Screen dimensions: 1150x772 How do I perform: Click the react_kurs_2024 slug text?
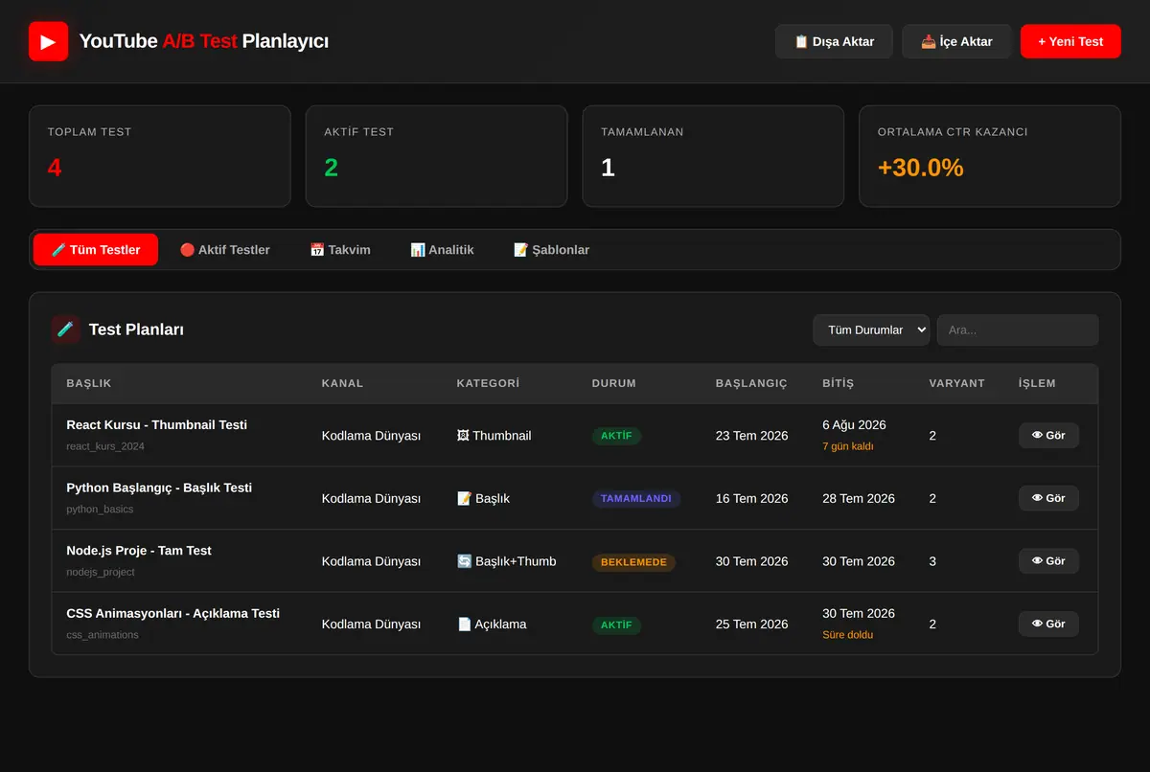[x=105, y=446]
